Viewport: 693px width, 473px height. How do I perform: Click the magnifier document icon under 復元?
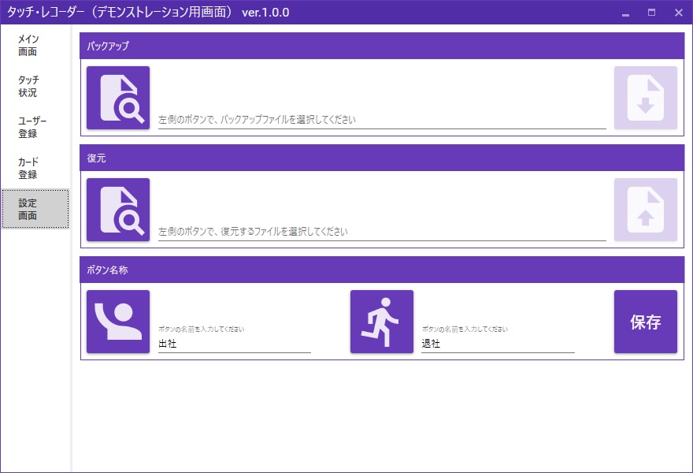(x=117, y=210)
